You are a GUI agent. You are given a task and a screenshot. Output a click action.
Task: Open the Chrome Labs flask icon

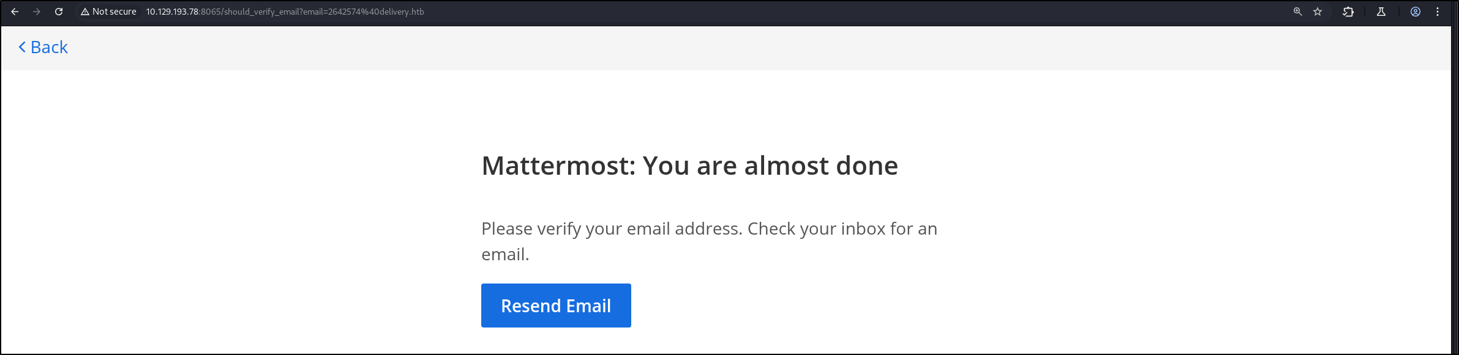(x=1381, y=12)
